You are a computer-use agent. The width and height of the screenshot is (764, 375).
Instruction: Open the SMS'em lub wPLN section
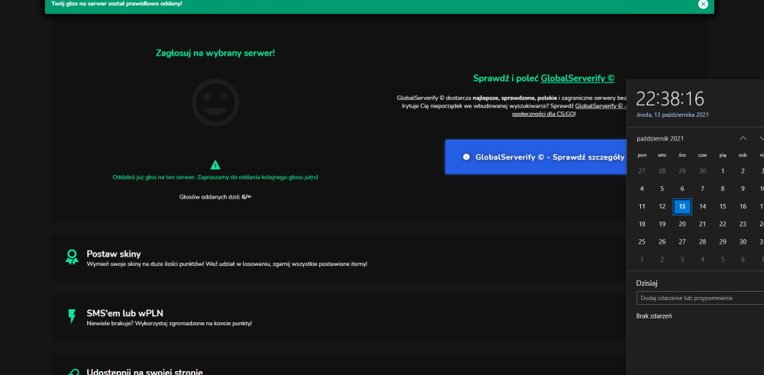point(338,317)
